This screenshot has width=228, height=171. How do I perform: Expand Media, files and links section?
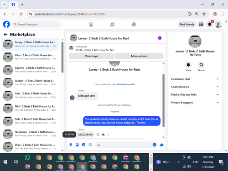pyautogui.click(x=195, y=94)
